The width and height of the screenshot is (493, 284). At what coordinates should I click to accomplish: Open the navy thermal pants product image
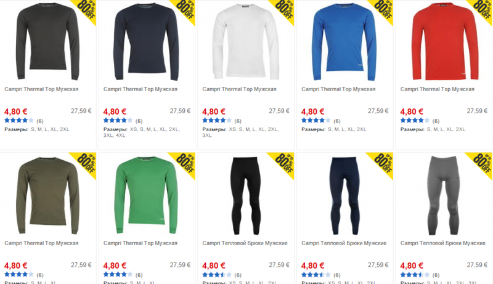(344, 196)
